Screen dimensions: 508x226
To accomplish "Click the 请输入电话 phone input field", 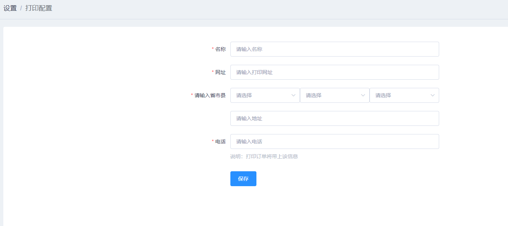I will 334,141.
